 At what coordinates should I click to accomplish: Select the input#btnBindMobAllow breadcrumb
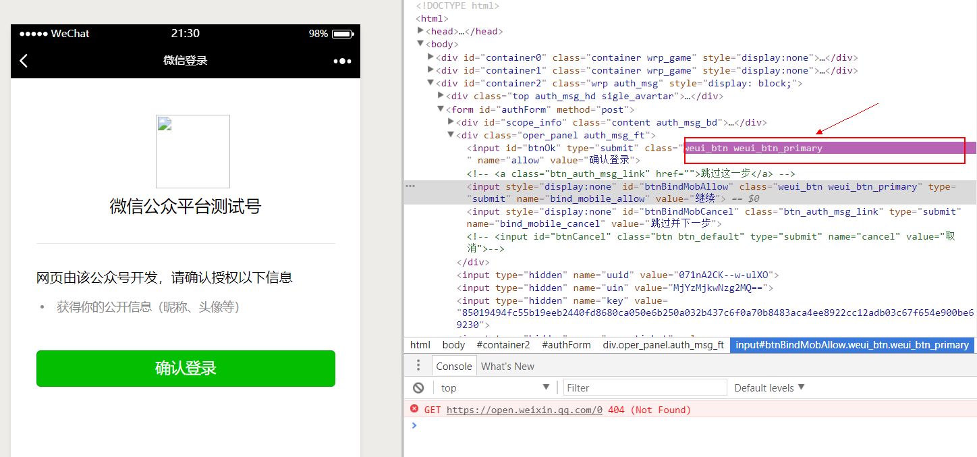point(852,345)
